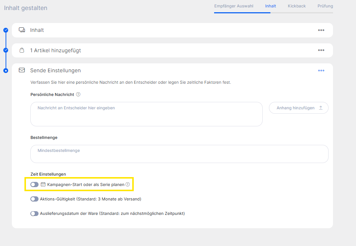
Task: Turn on Auslieferungsdatum der Ware toggle
Action: tap(34, 213)
